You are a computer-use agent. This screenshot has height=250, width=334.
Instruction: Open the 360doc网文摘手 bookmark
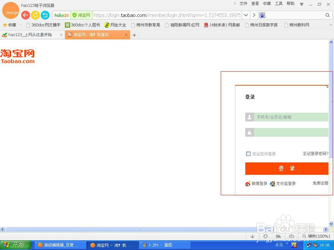[x=43, y=25]
